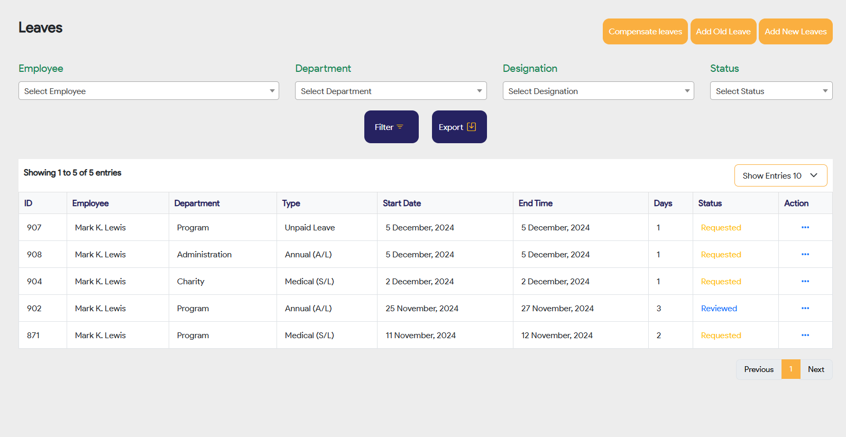This screenshot has width=846, height=437.
Task: Open action menu for leave 907
Action: [805, 227]
